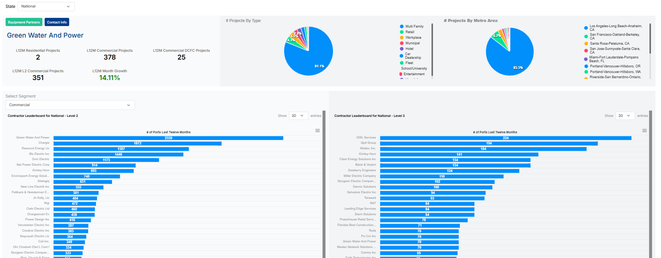
Task: Click the red Entertainment legend marker
Action: (401, 74)
